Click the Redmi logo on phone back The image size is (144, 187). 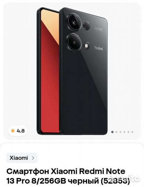[99, 48]
